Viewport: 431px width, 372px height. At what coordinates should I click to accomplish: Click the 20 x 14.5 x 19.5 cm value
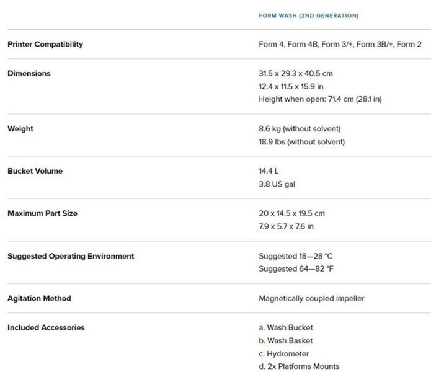291,213
